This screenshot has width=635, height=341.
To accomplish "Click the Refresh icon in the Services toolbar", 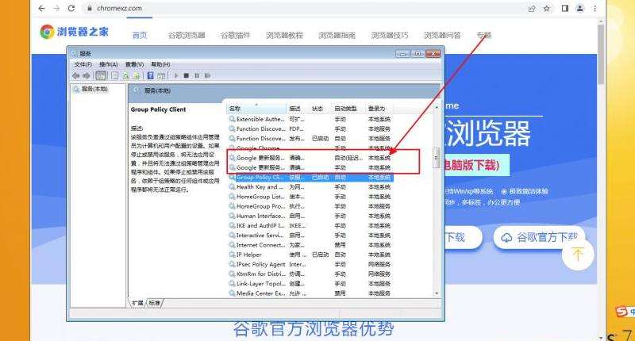I will pyautogui.click(x=126, y=75).
